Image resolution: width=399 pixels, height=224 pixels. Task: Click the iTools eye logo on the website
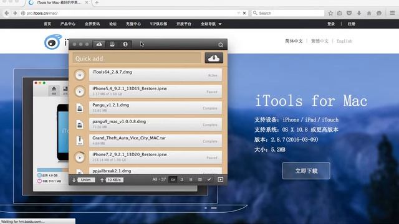click(x=53, y=42)
